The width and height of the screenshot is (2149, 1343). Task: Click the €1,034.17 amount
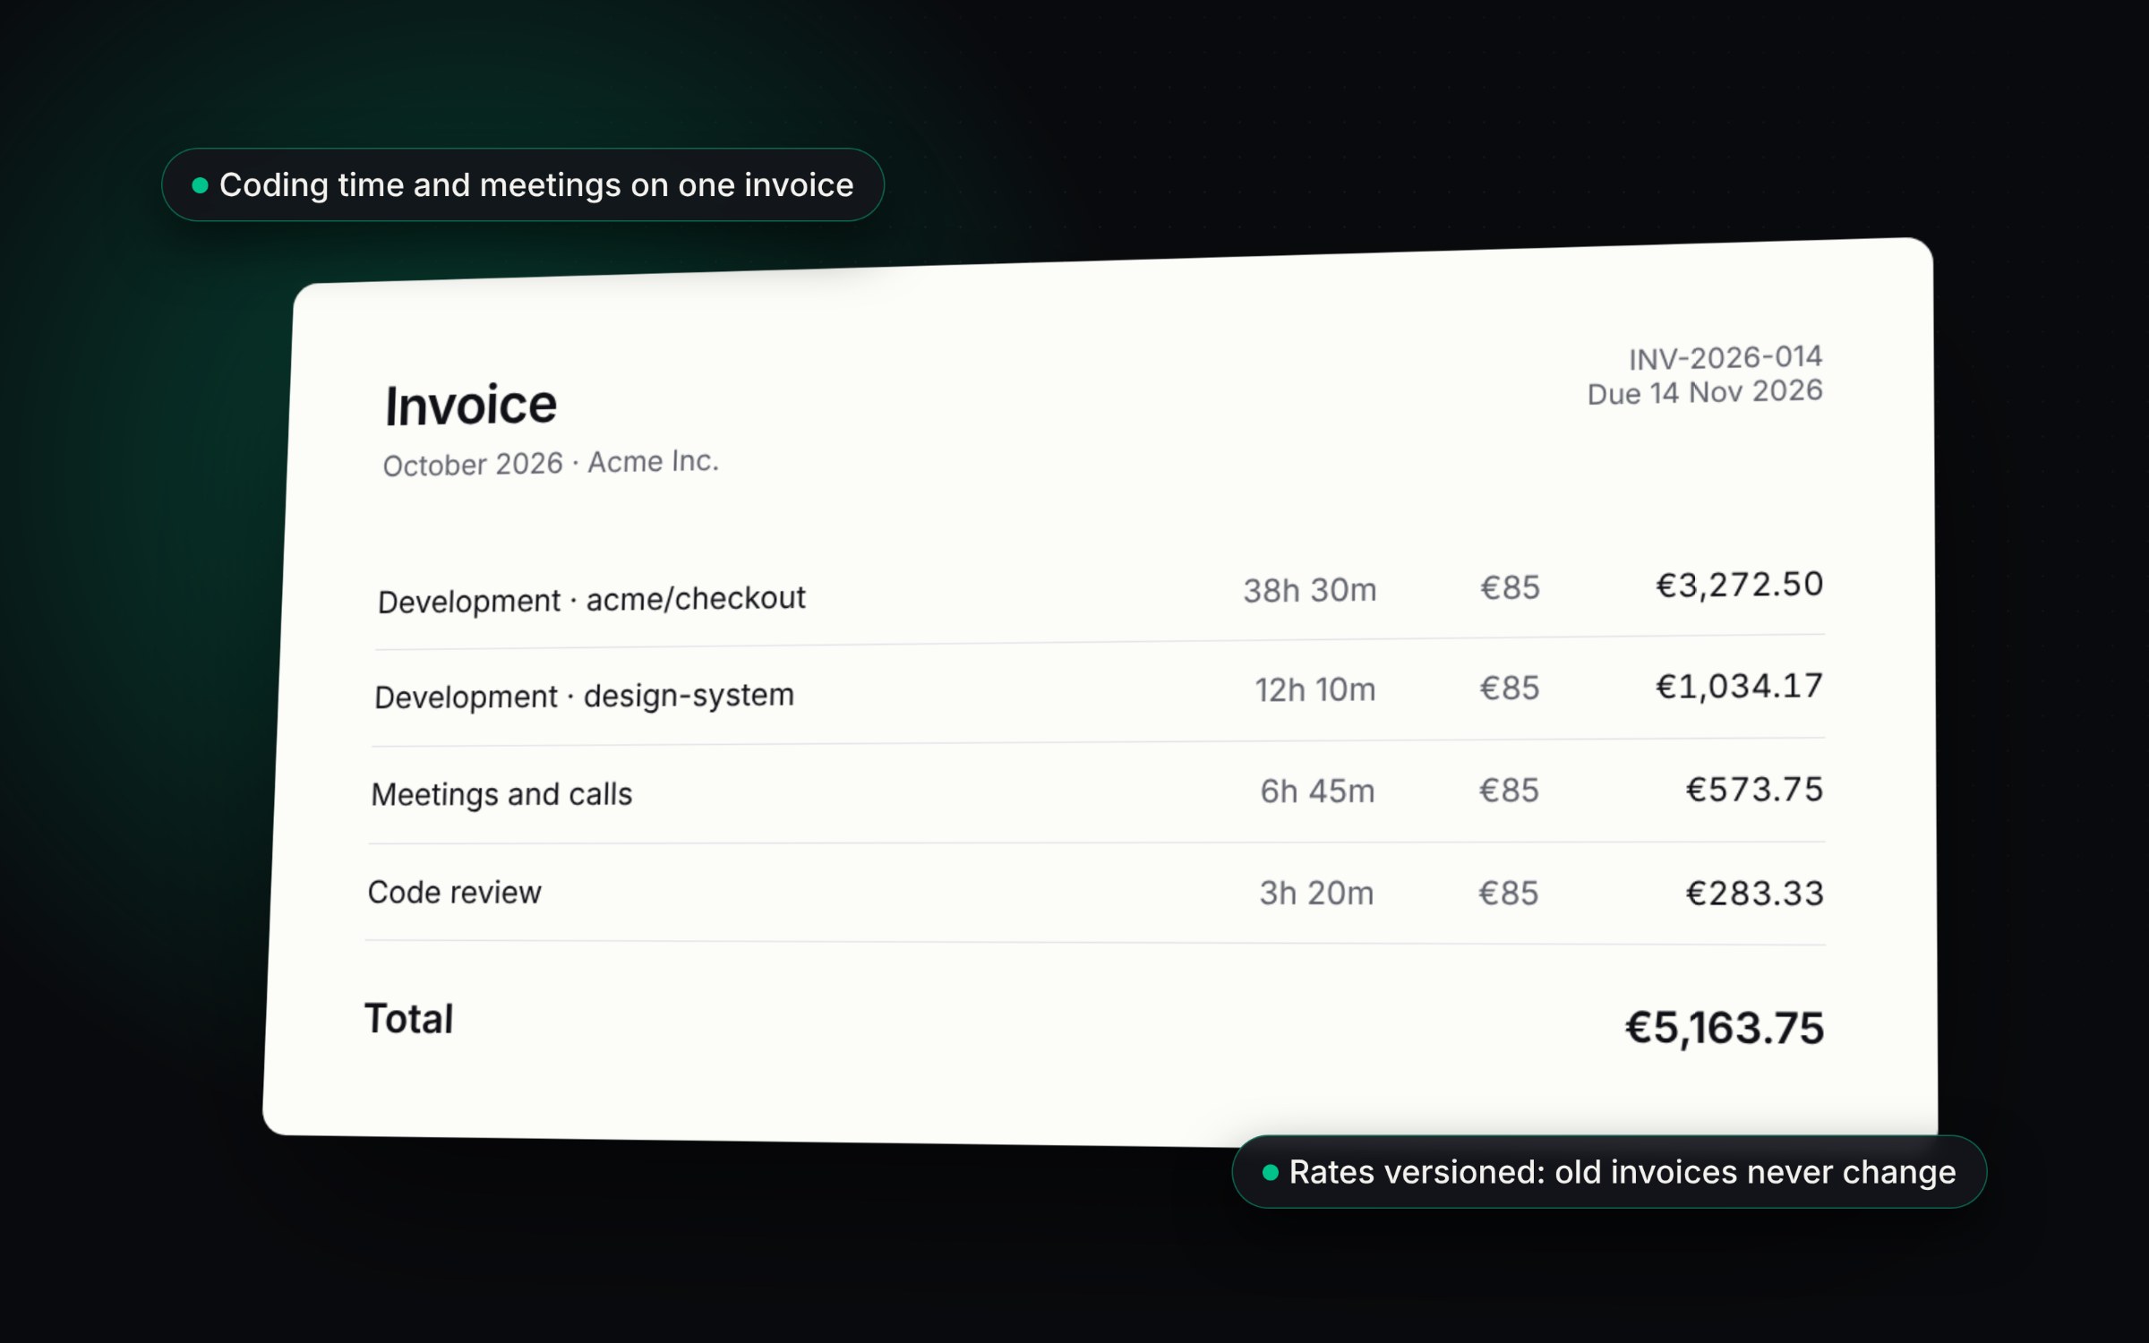click(x=1739, y=686)
